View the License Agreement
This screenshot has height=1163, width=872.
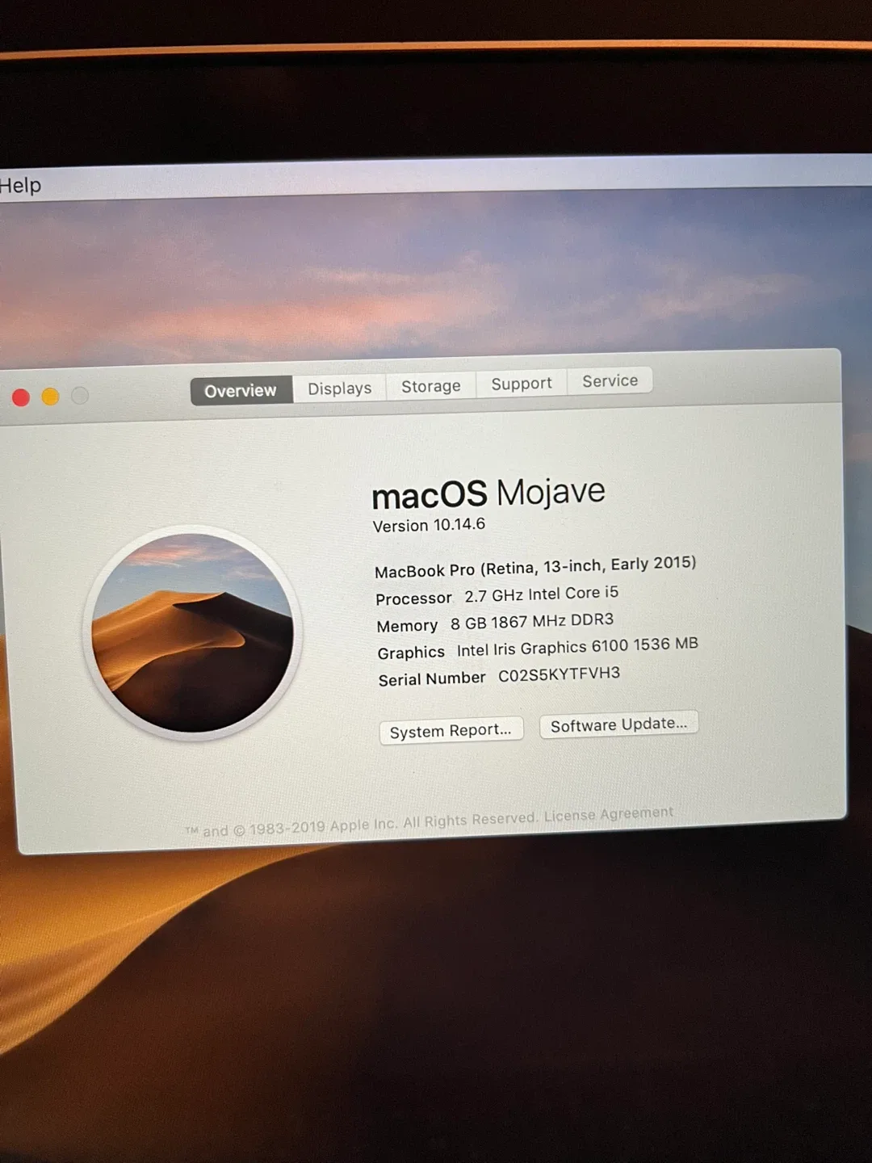[x=608, y=814]
